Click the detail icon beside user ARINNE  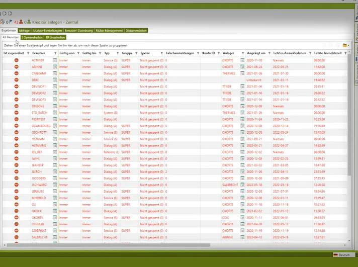pos(55,67)
